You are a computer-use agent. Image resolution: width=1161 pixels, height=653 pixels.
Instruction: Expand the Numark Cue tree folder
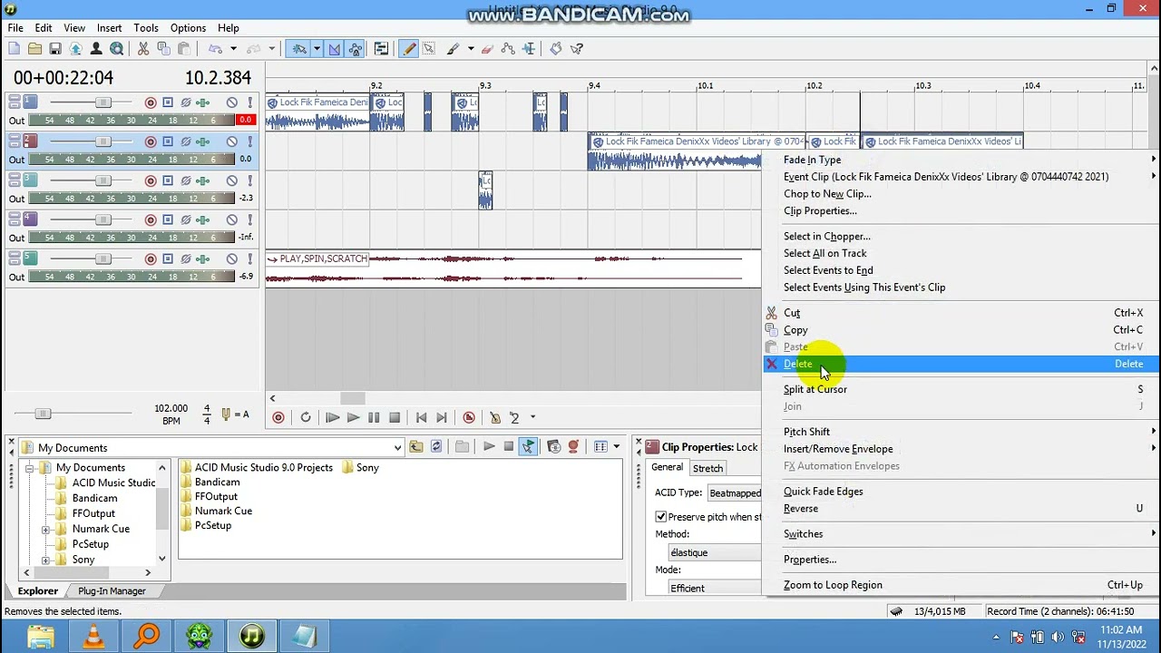45,529
